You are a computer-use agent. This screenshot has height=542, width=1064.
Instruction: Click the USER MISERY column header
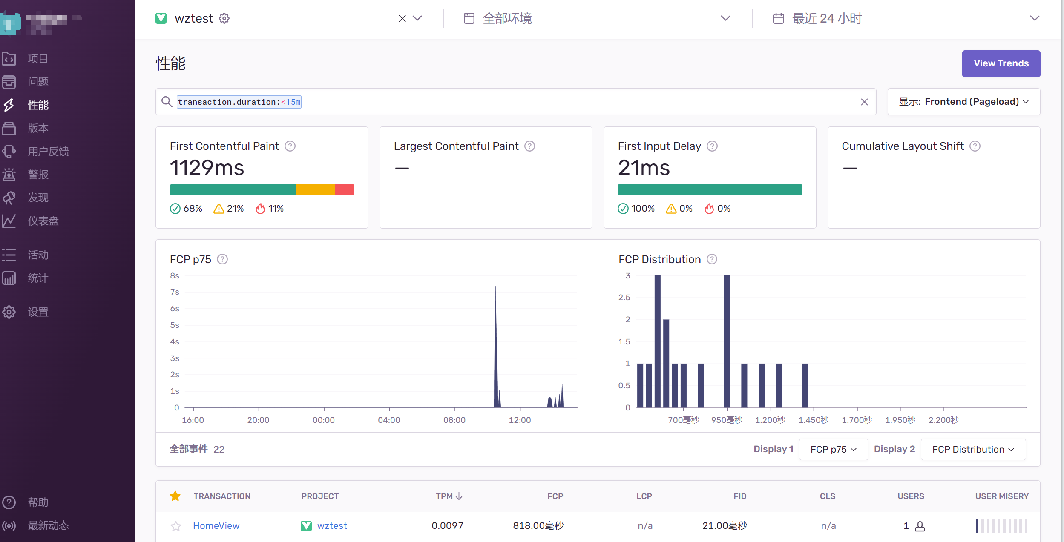tap(1002, 496)
